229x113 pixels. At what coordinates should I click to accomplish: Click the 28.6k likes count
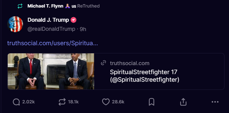pos(118,102)
